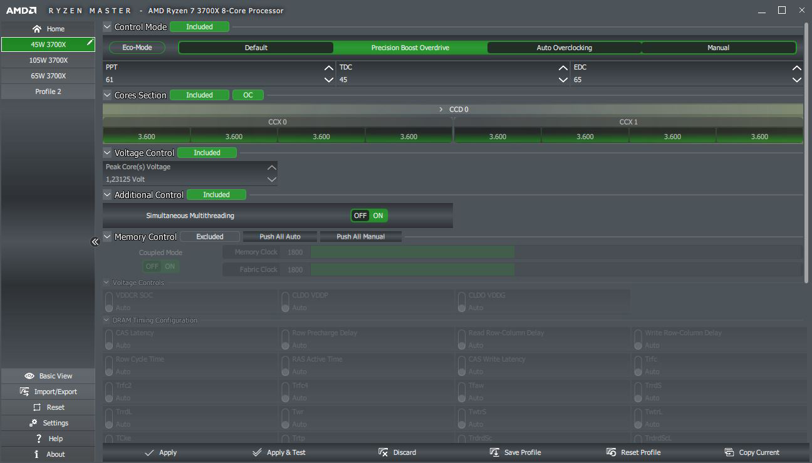The width and height of the screenshot is (812, 463).
Task: Increase TDC value with up arrow
Action: tap(563, 68)
